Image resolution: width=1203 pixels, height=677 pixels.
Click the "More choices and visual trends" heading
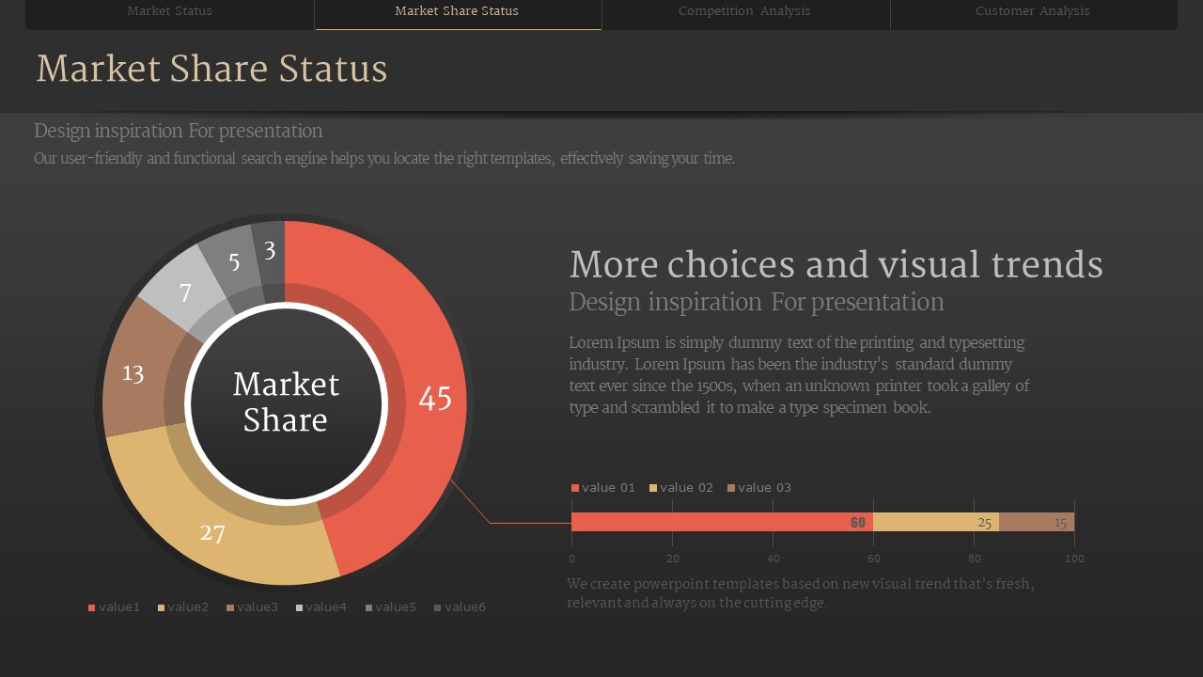pyautogui.click(x=836, y=265)
